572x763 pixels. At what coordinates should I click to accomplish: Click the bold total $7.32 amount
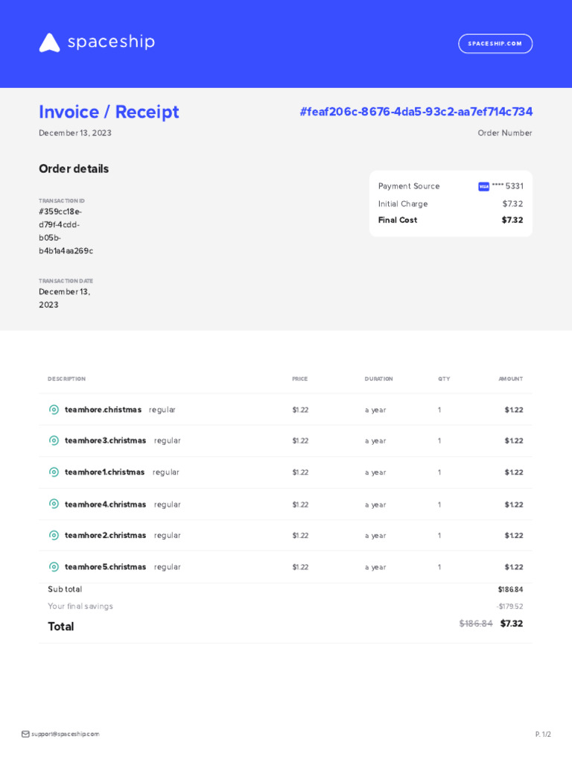(512, 624)
